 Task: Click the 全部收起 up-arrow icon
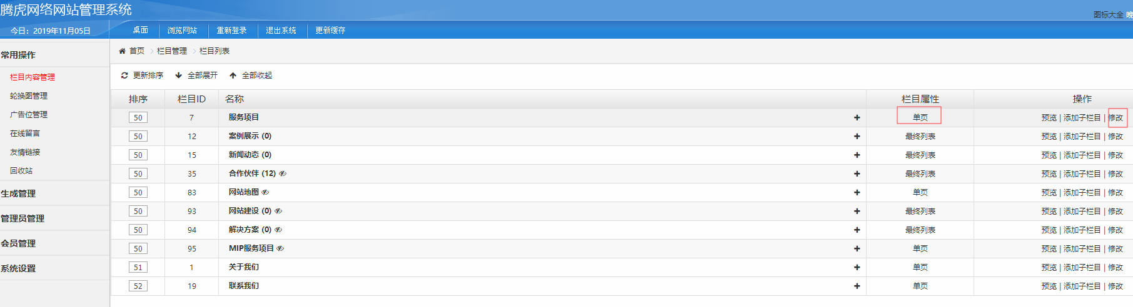[x=233, y=76]
